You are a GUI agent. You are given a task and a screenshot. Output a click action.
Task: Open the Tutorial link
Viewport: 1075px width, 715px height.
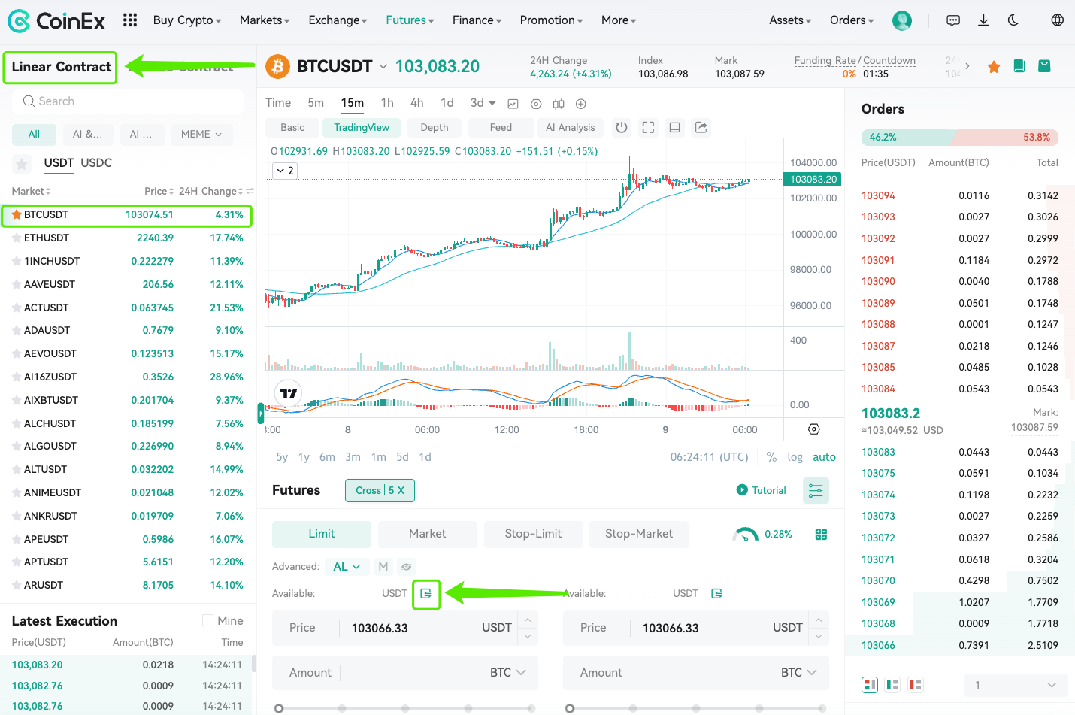(x=761, y=491)
